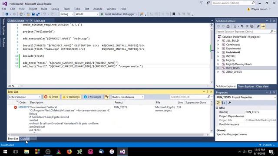Open Firefox from the Windows taskbar
278x156 pixels.
click(69, 152)
